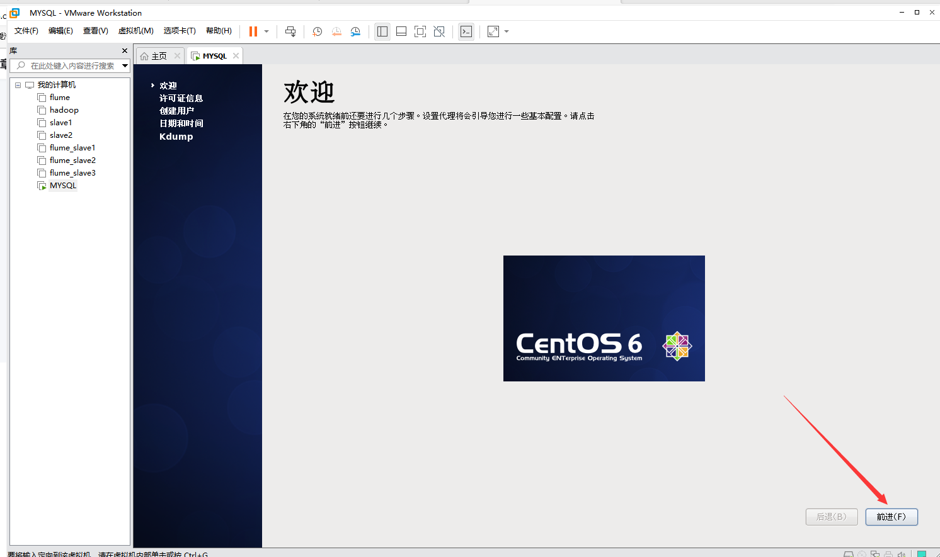Open the 文件(F) menu
This screenshot has height=557, width=940.
point(26,31)
